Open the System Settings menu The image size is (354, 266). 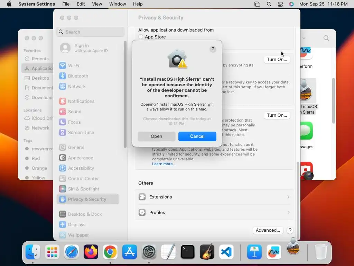point(37,4)
